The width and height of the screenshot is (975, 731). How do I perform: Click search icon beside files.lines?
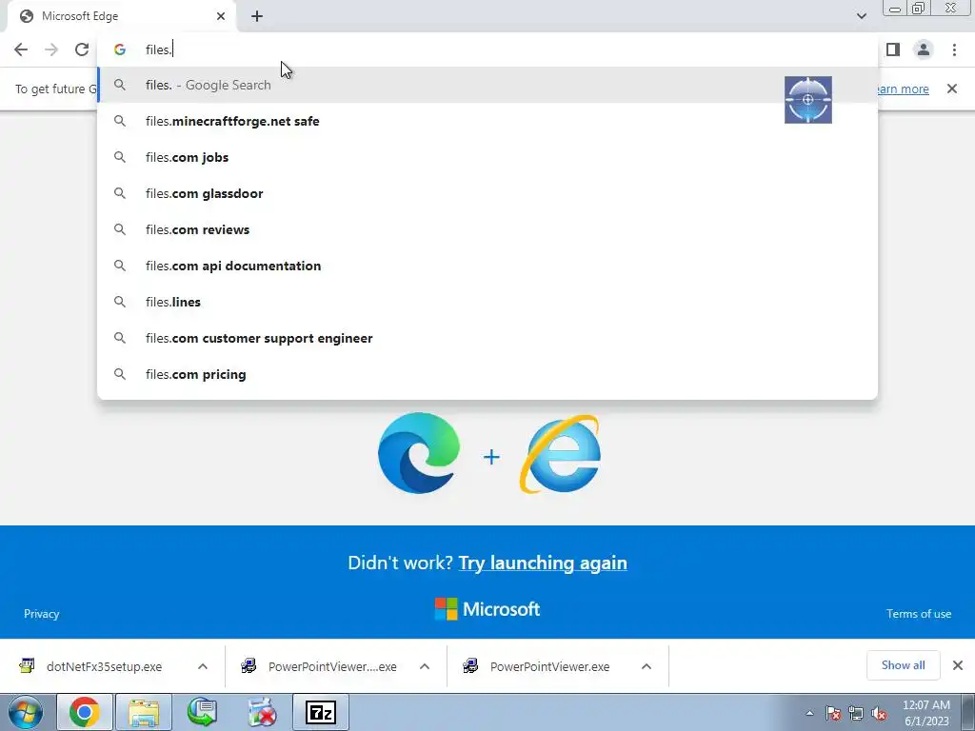pyautogui.click(x=119, y=302)
